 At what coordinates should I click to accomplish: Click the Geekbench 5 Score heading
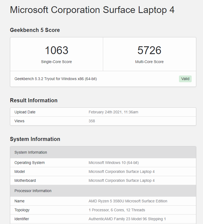point(35,30)
